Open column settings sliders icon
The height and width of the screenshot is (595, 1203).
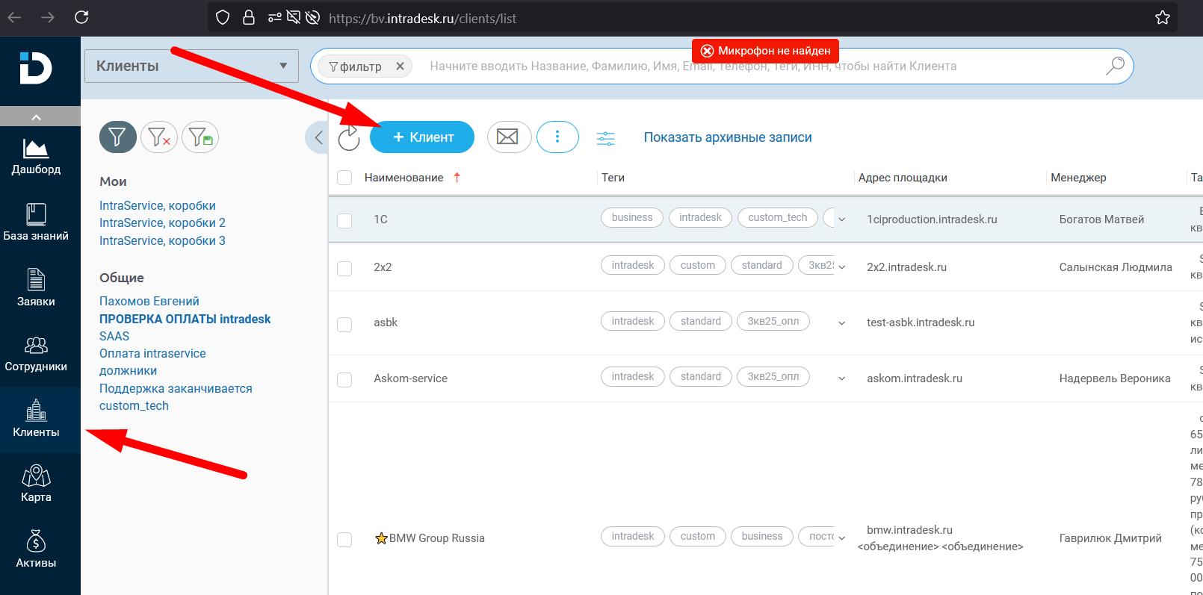[x=606, y=138]
